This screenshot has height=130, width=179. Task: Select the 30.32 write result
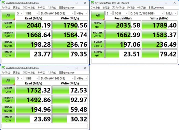[x=70, y=119]
